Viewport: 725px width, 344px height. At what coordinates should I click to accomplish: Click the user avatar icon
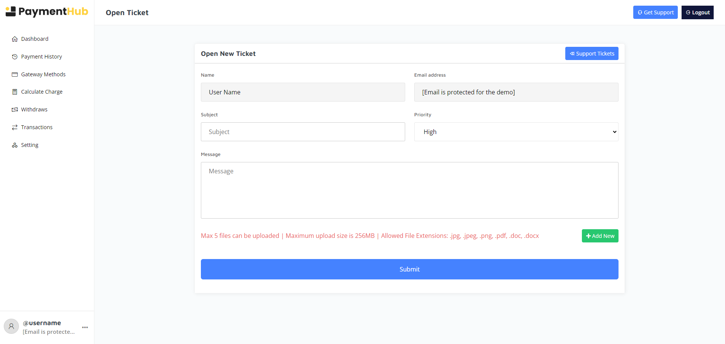(11, 327)
